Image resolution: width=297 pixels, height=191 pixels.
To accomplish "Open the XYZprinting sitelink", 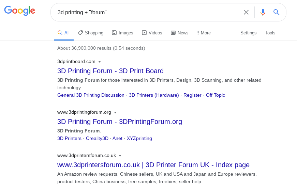I will 139,139.
